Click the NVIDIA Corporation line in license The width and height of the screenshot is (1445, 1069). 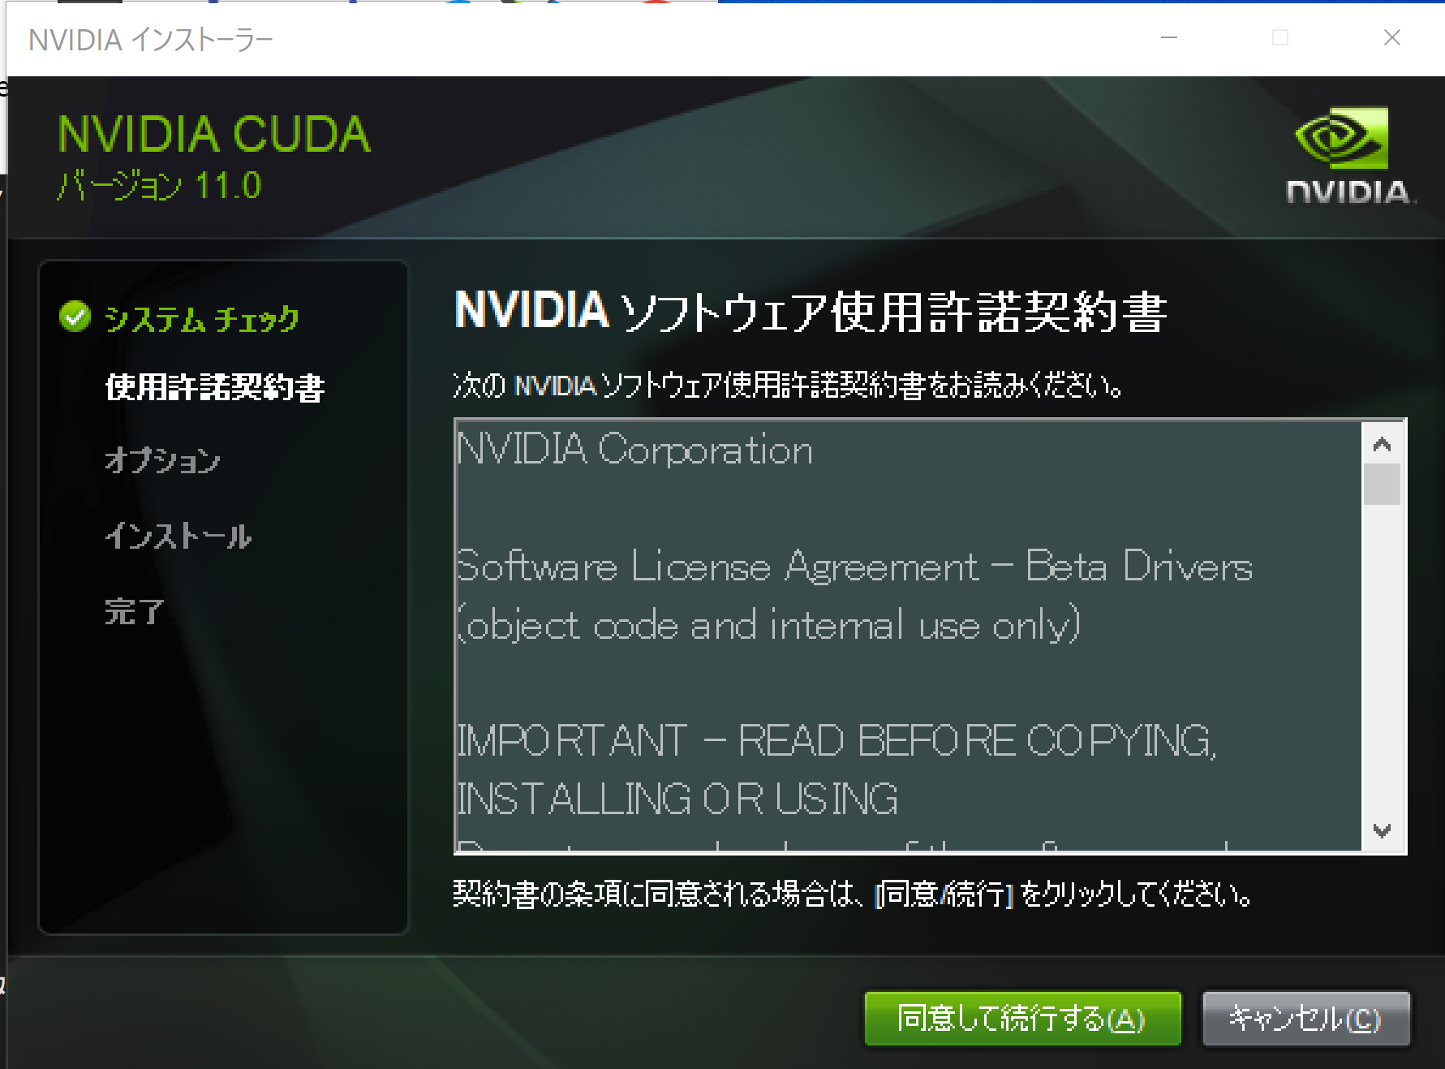point(634,449)
